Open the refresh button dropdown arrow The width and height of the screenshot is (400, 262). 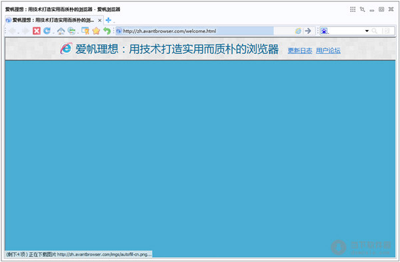53,33
